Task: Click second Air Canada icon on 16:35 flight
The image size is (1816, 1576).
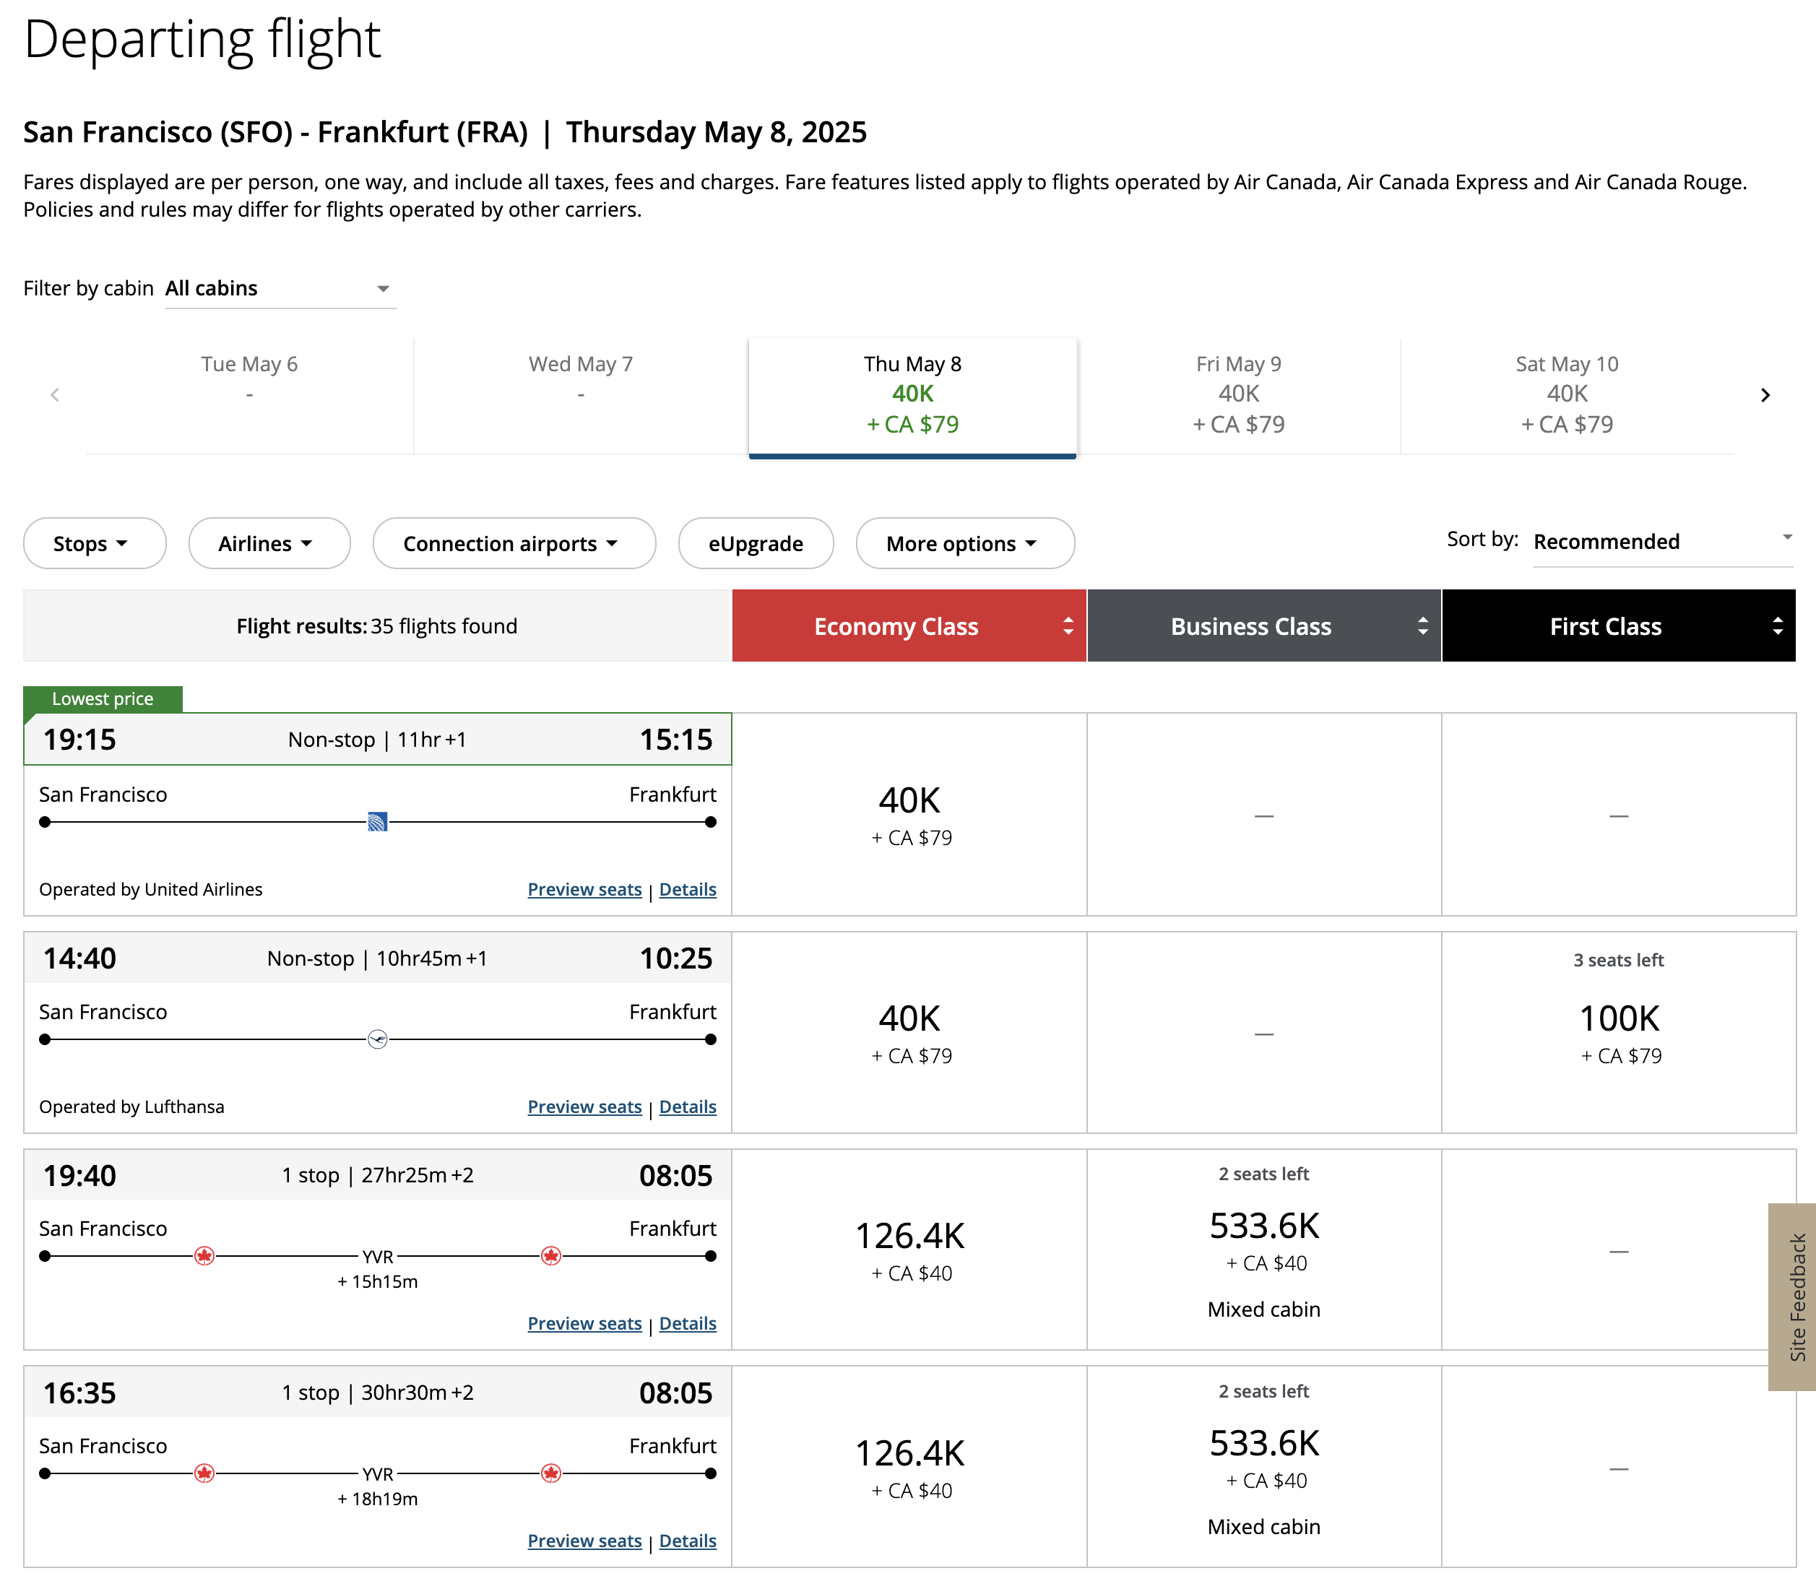Action: (x=550, y=1473)
